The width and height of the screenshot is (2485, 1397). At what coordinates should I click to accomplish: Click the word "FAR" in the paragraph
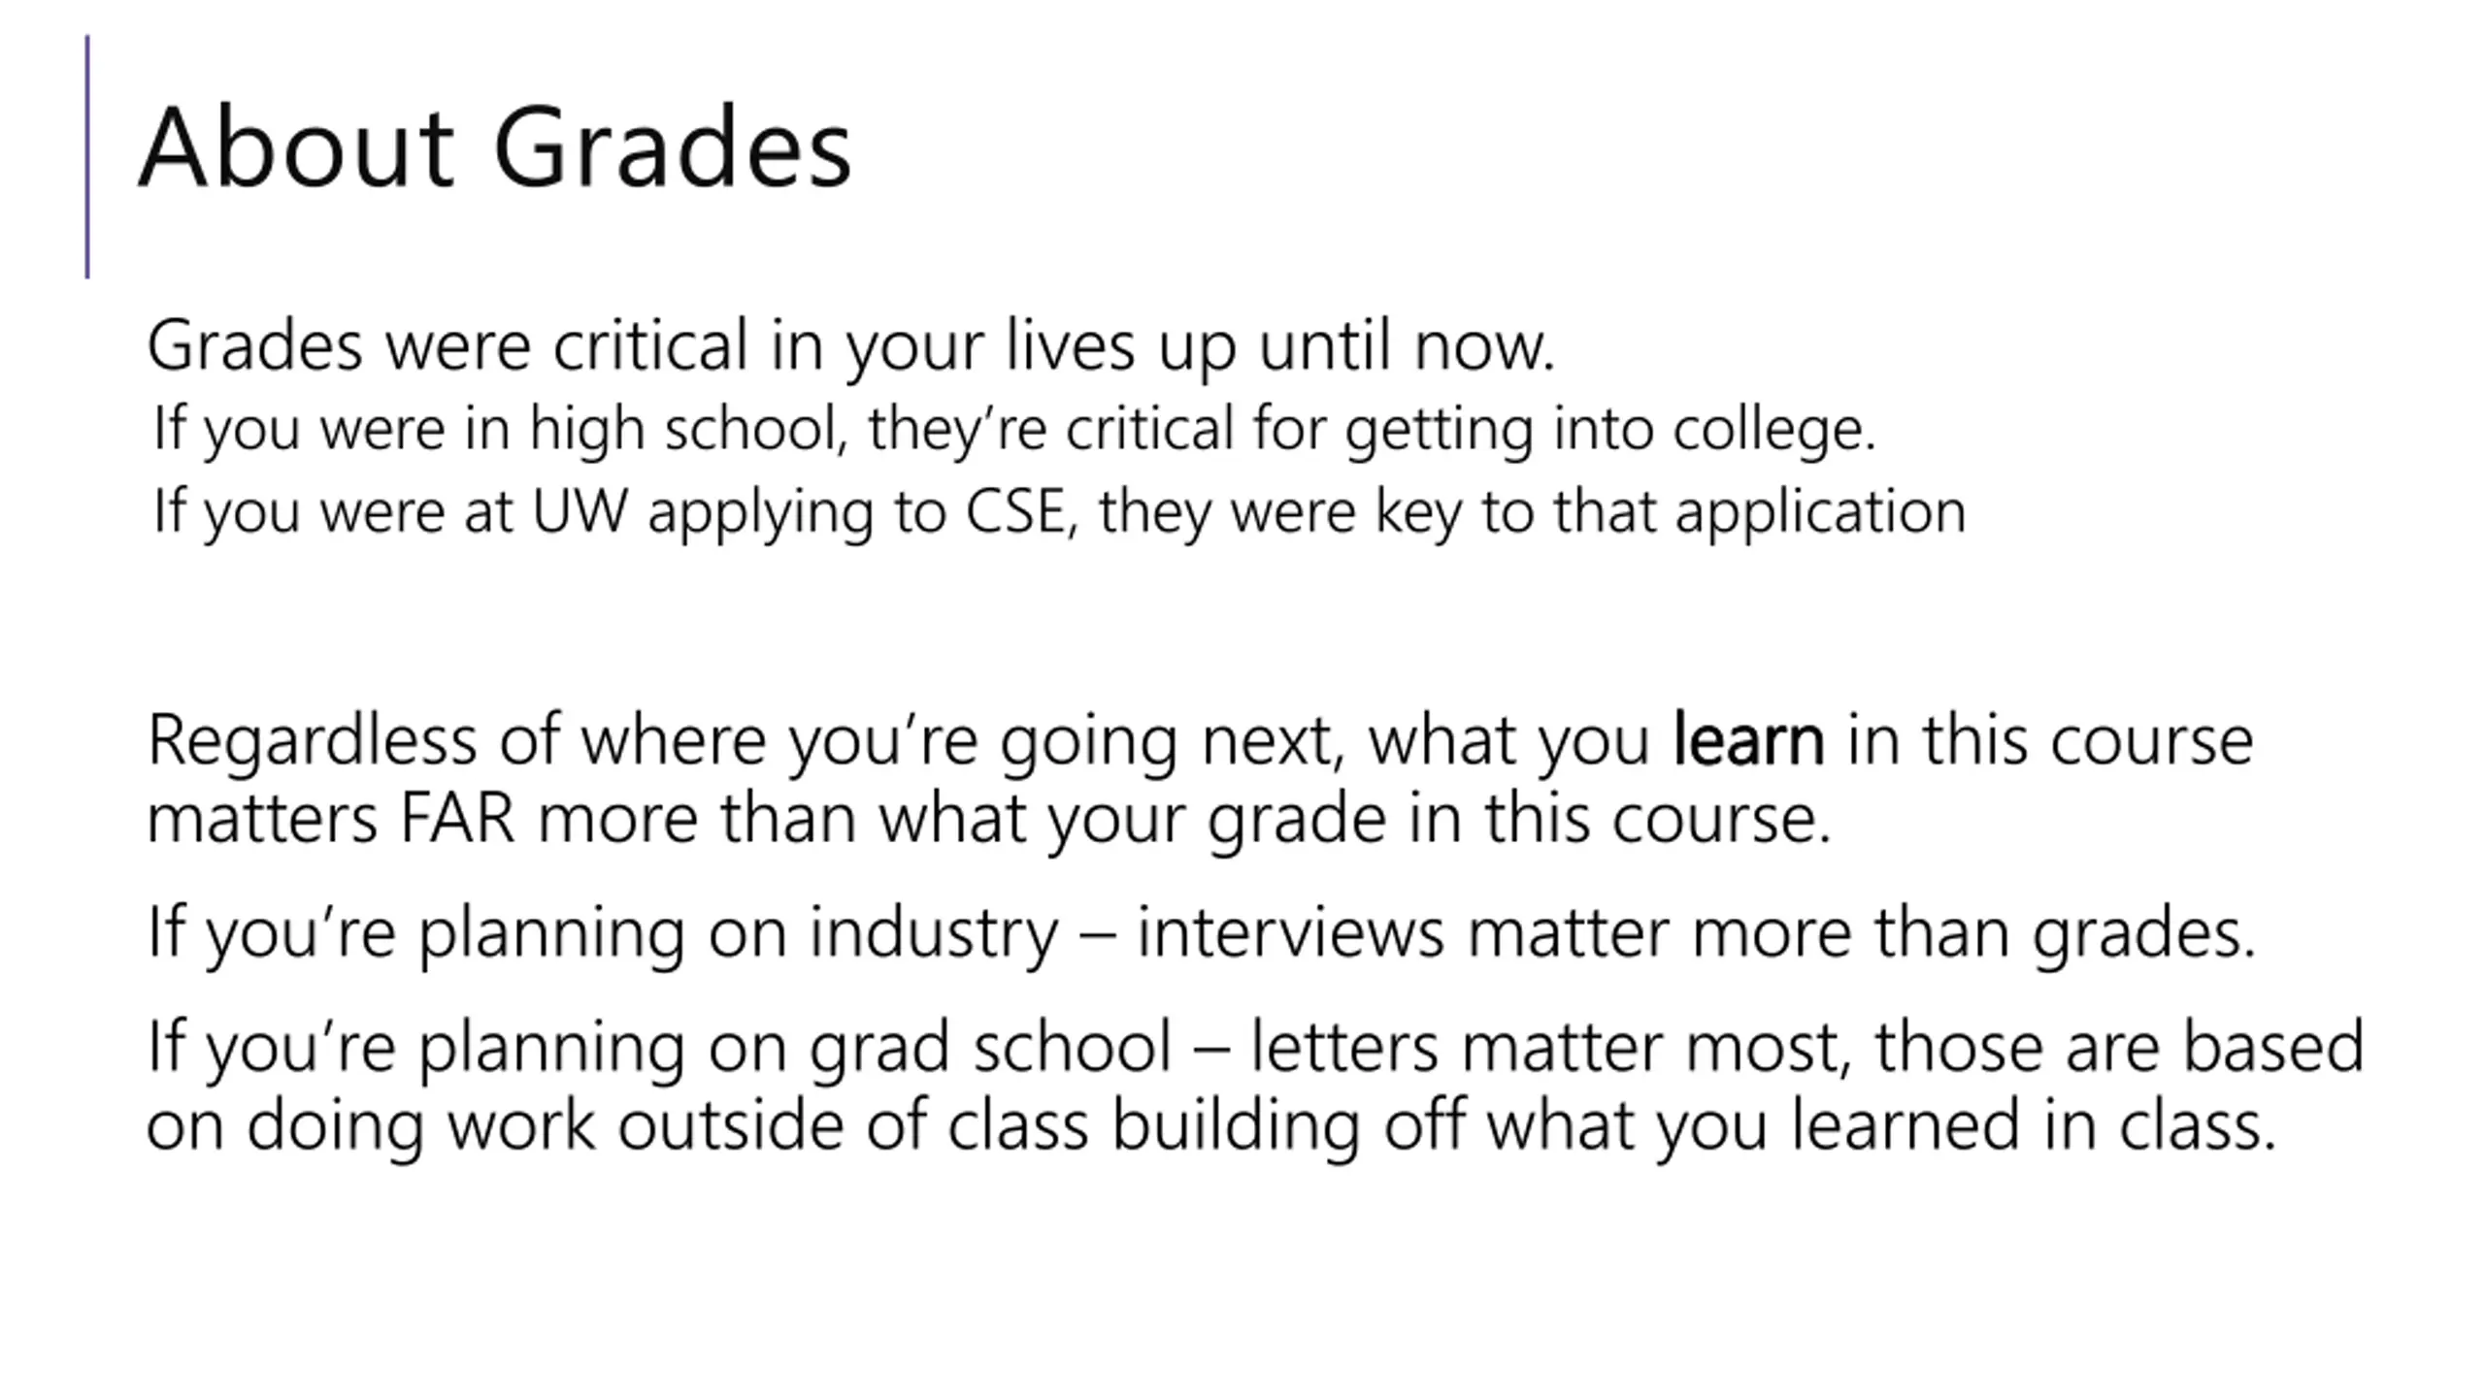click(456, 820)
